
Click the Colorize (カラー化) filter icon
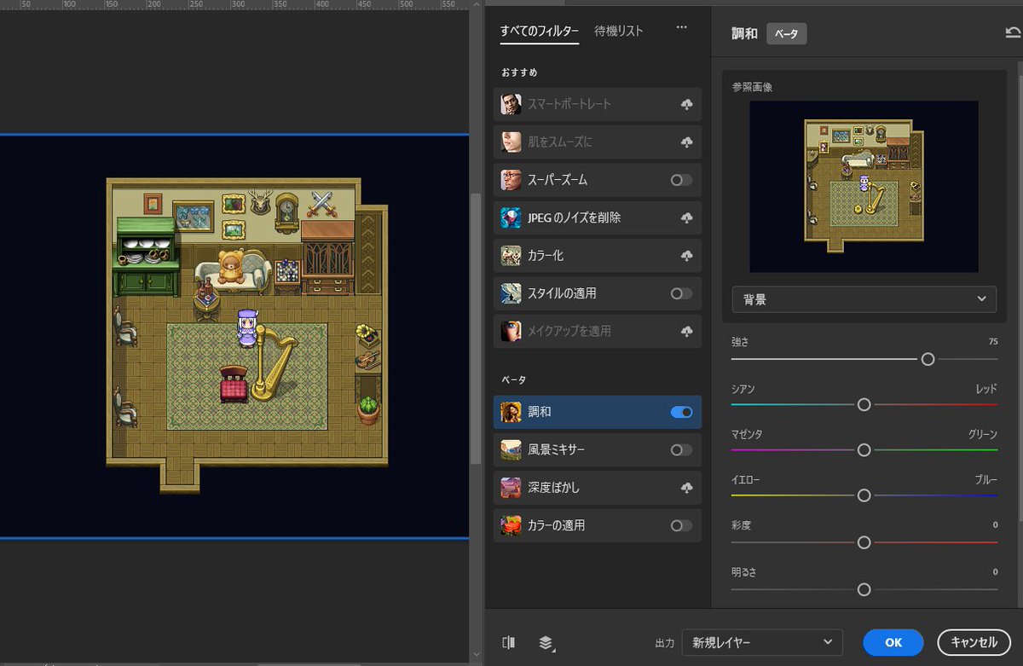click(511, 255)
